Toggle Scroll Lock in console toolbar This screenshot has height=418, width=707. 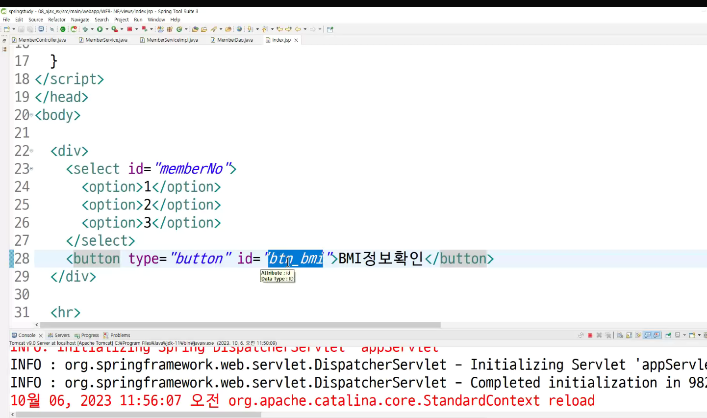coord(629,336)
